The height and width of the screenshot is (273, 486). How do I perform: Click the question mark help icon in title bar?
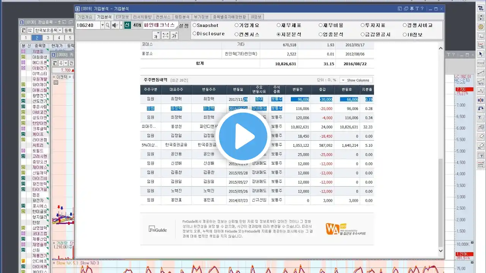coord(422,9)
